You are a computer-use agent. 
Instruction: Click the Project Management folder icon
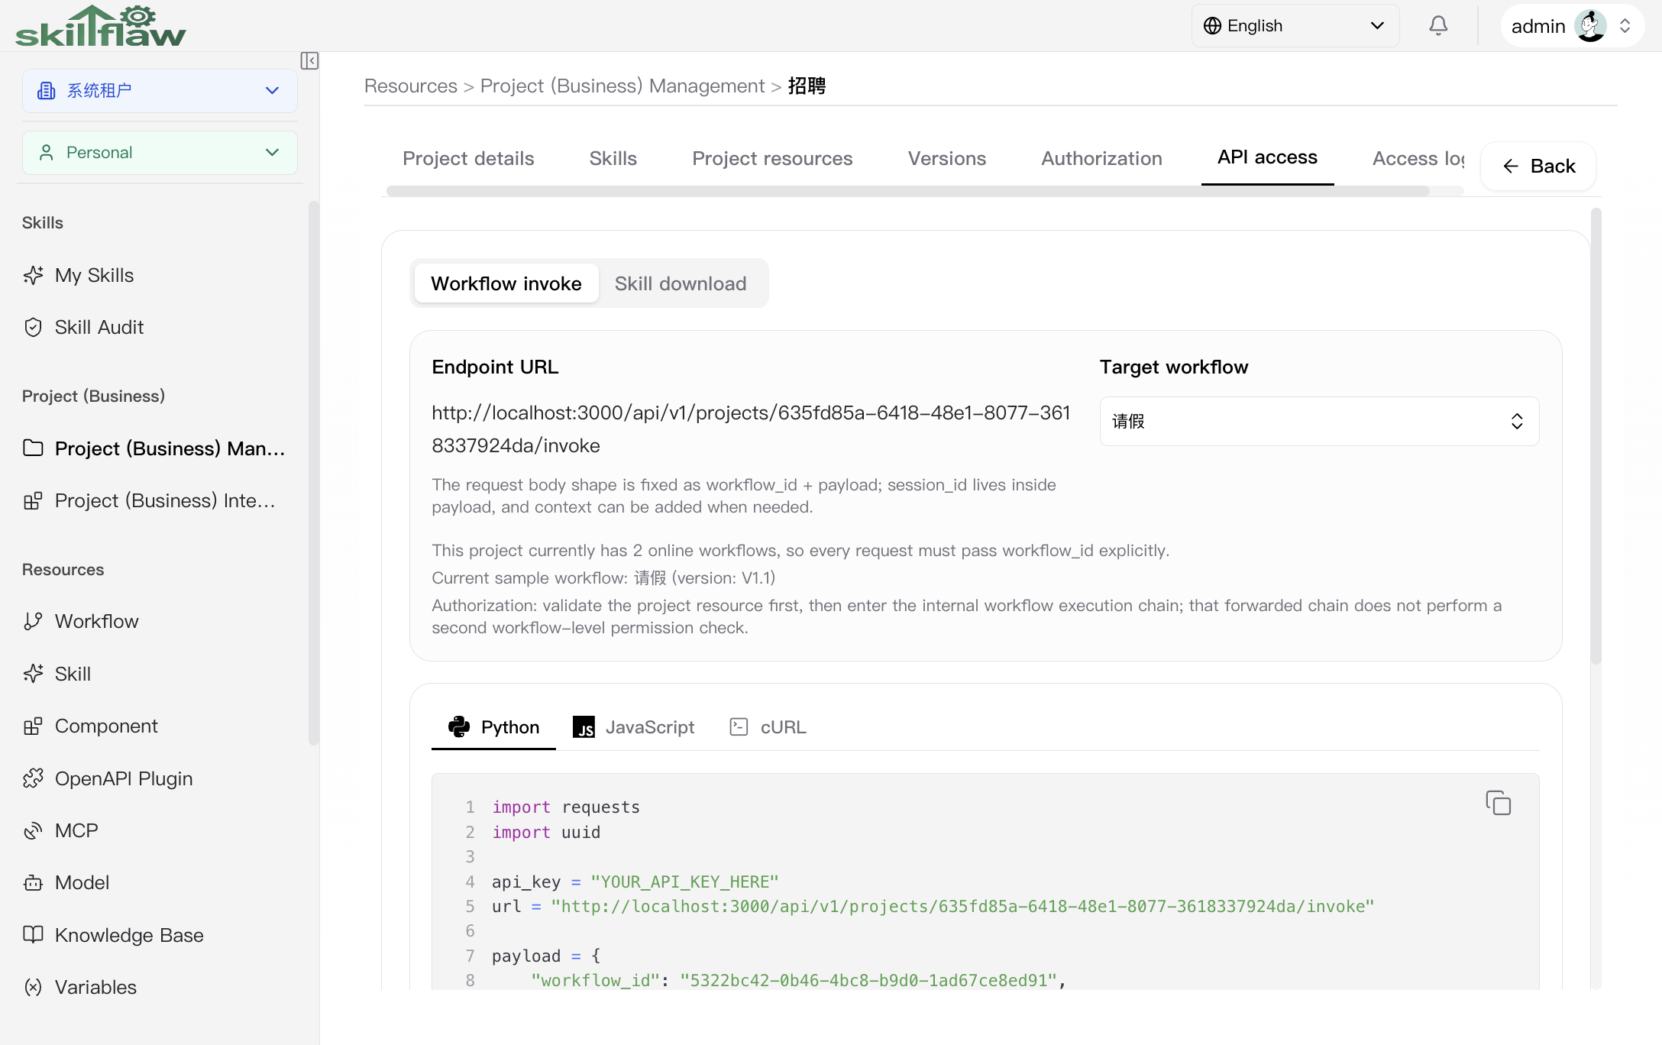click(33, 448)
